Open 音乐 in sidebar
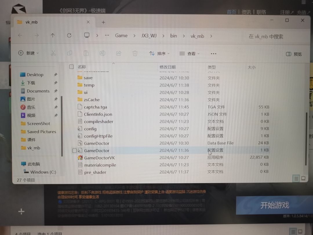 click(31, 107)
